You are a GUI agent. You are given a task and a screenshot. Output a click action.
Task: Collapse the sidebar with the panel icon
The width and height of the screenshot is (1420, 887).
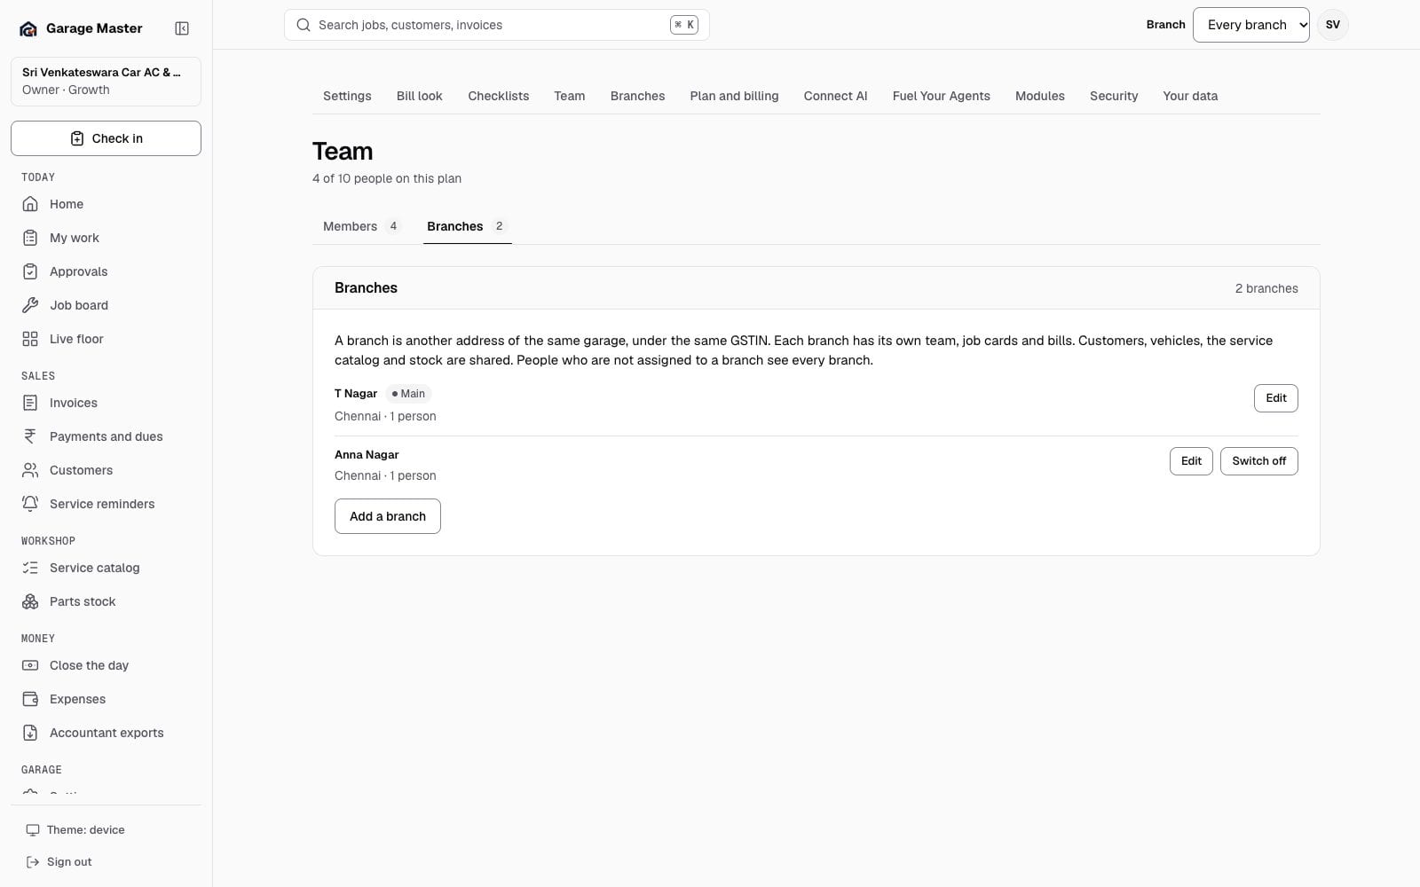coord(182,28)
